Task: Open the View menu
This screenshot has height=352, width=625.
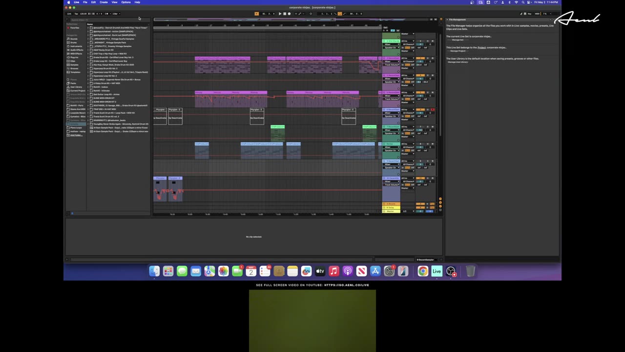Action: [x=114, y=2]
